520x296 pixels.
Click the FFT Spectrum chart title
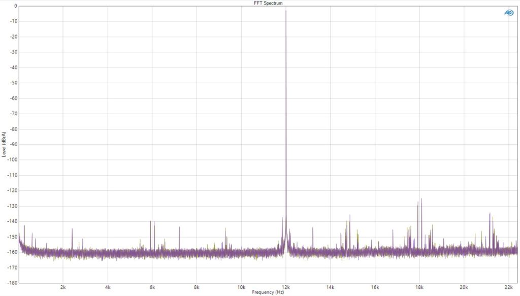(268, 3)
